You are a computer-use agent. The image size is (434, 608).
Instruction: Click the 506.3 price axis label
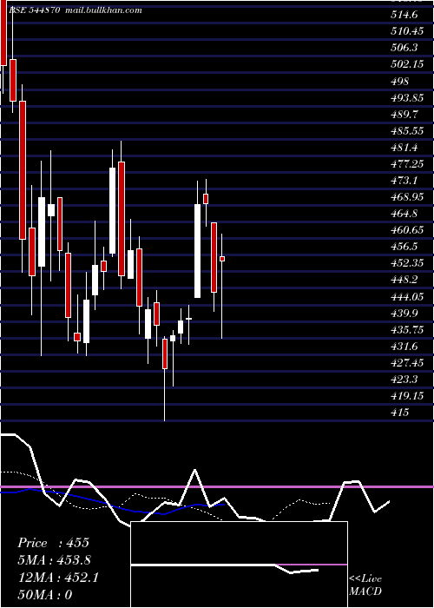click(404, 48)
